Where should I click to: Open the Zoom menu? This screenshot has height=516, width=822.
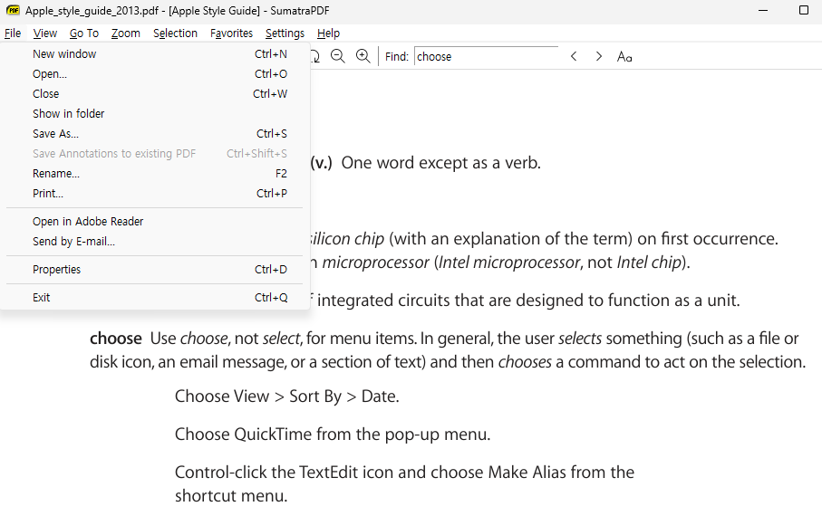pos(125,33)
